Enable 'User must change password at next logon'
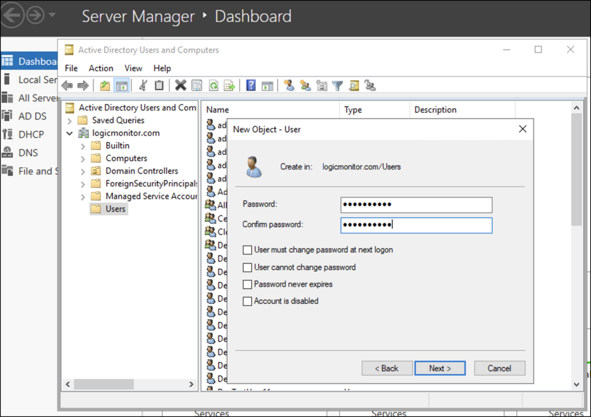Screen dimensions: 591x417 tap(247, 250)
